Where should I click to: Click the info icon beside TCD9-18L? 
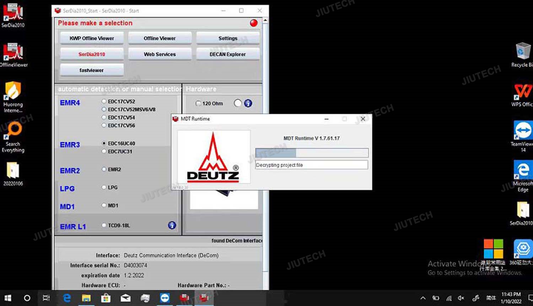pos(172,225)
